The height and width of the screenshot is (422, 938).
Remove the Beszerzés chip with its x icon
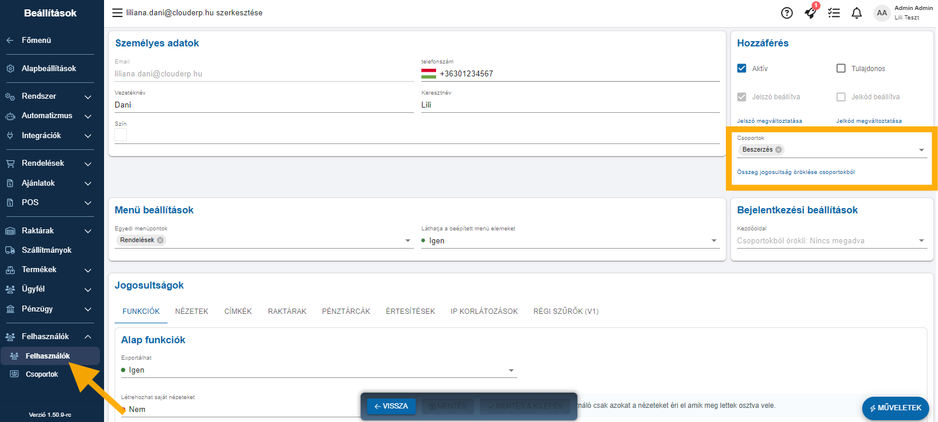pos(779,150)
